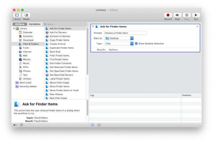
Task: Collapse the Ask for Finder Items action
Action: tap(93, 26)
